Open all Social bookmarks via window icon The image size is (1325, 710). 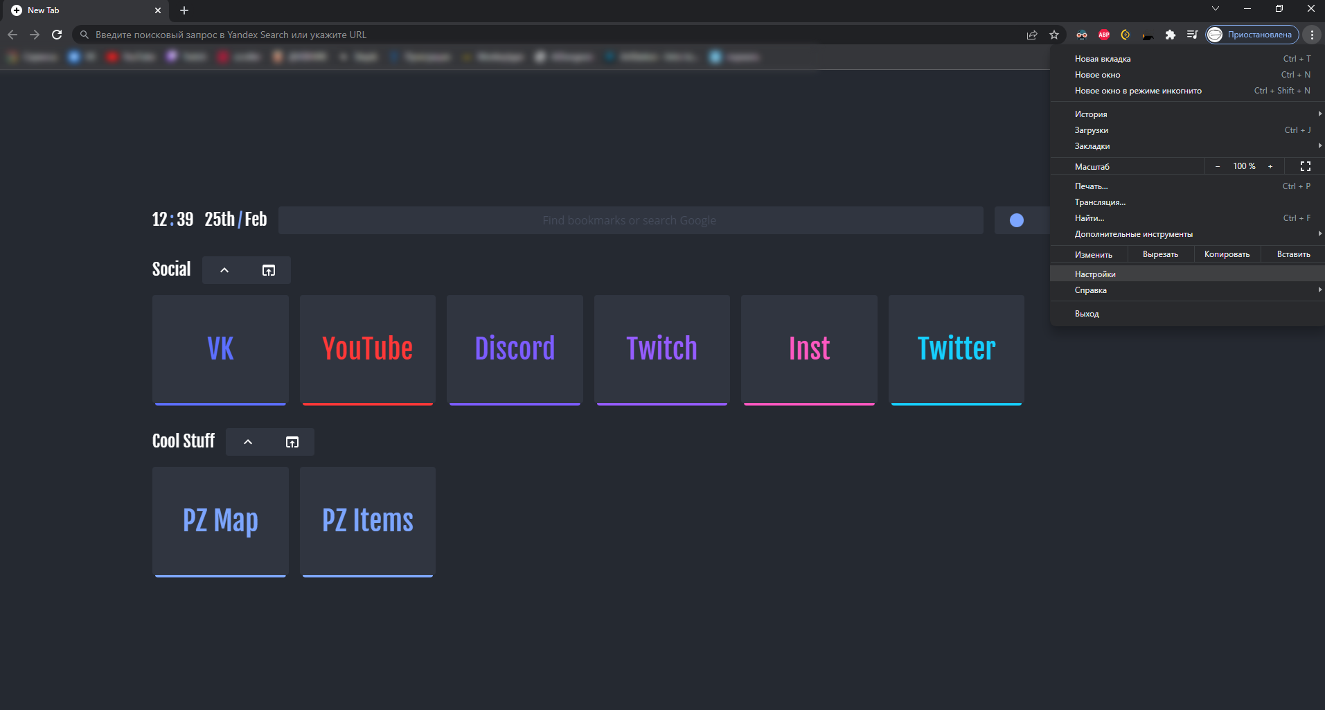pos(269,270)
